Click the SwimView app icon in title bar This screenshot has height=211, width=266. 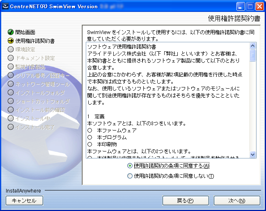[x=5, y=7]
